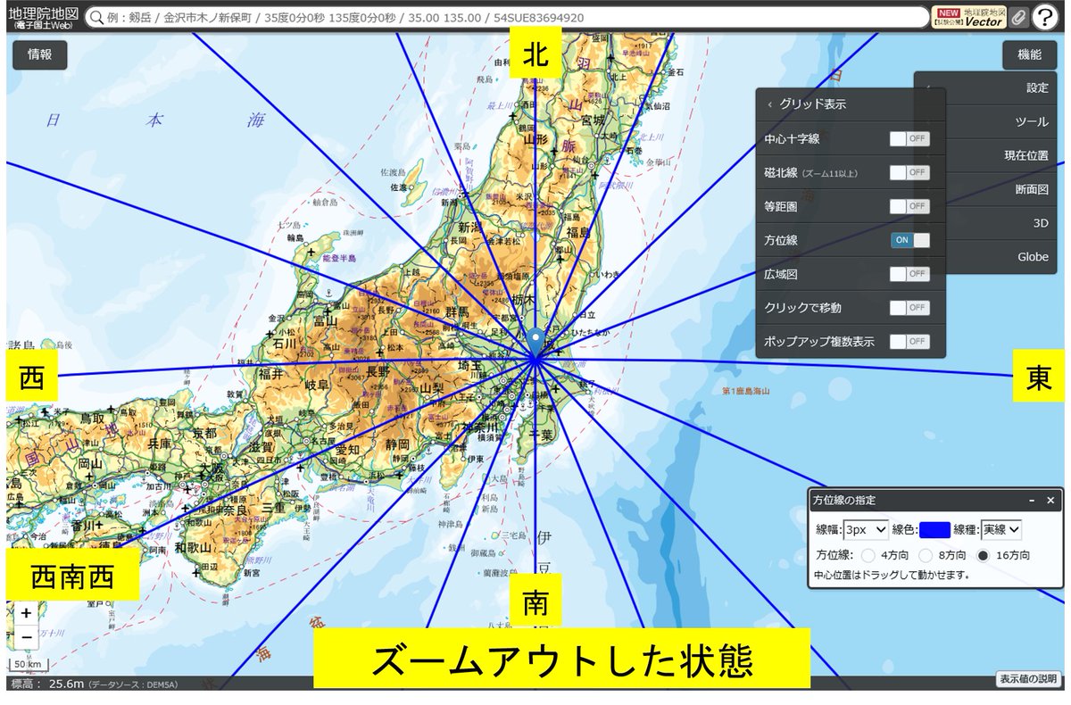Viewport: 1071px width, 705px height.
Task: Open the 地理院地図 Vector banner
Action: [968, 18]
